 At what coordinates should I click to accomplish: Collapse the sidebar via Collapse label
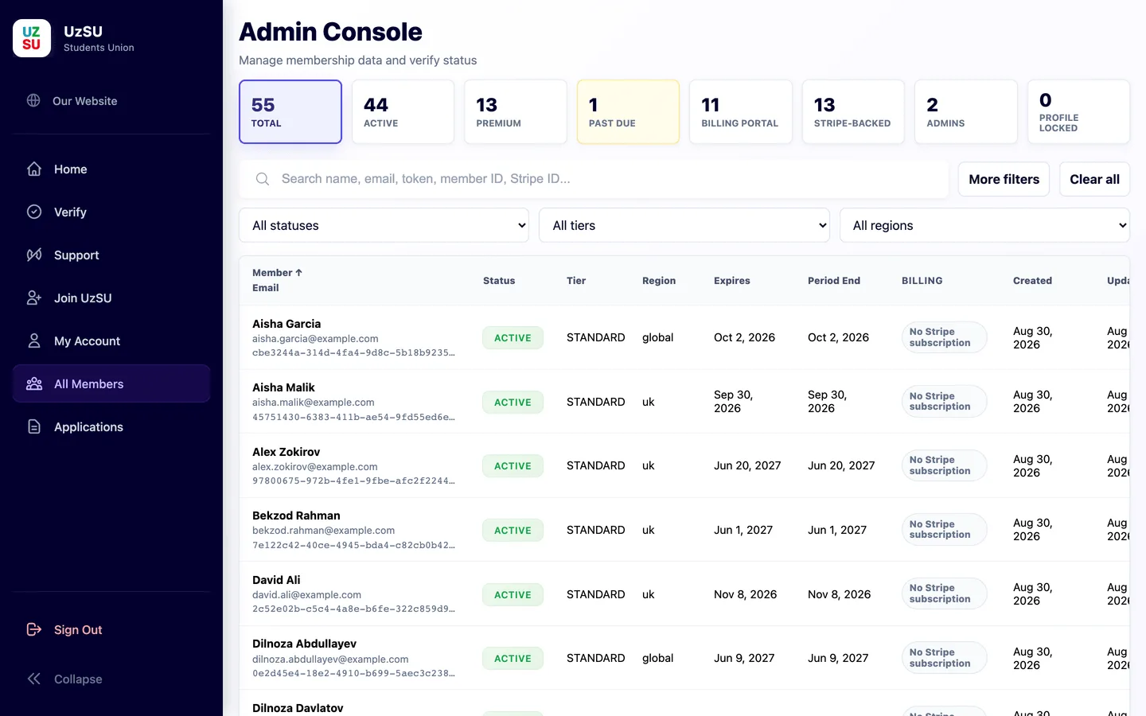click(x=78, y=679)
